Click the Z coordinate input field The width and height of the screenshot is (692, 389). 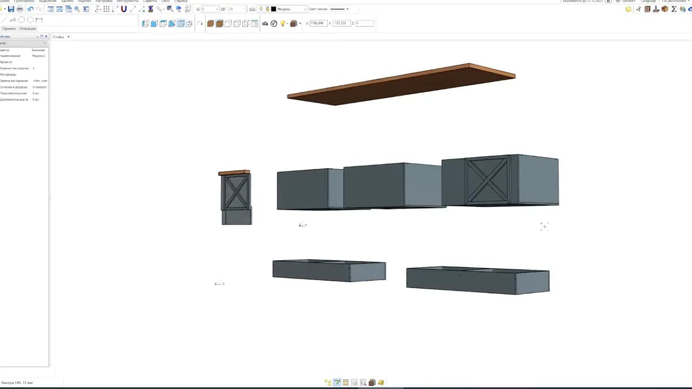click(364, 23)
